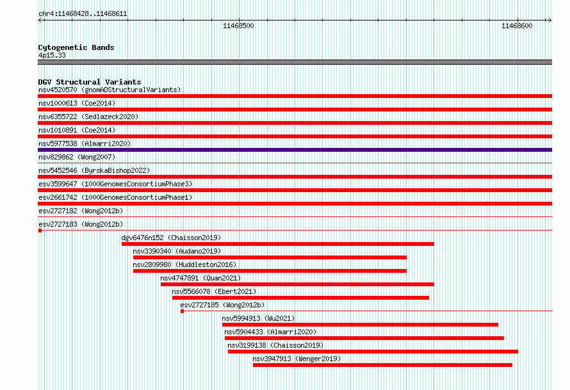
Task: Open variant esv2727182 (Wong2012b) label
Action: [x=81, y=211]
